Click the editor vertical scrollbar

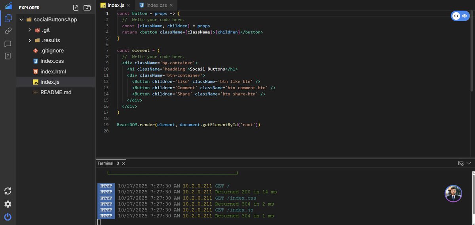click(x=471, y=51)
